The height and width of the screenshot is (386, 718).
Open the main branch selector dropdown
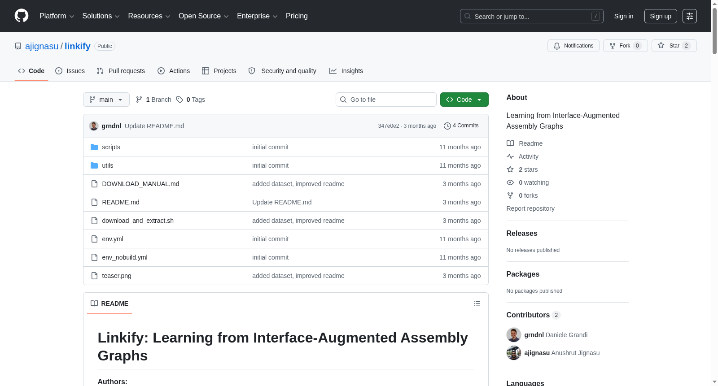click(x=106, y=100)
